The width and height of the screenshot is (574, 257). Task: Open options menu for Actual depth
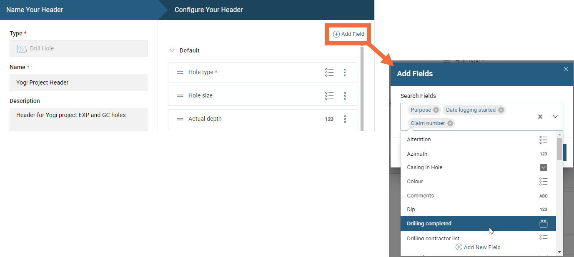(x=345, y=119)
